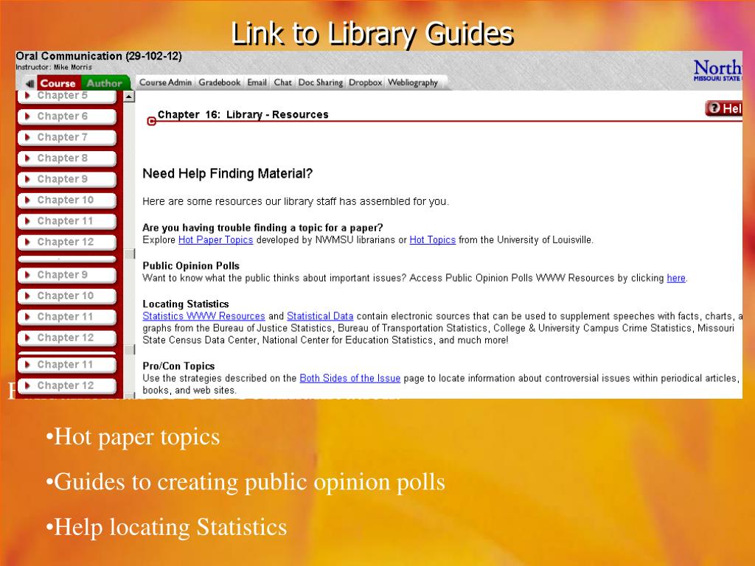Click 'Are you having trouble finding a topic' text

pos(263,228)
